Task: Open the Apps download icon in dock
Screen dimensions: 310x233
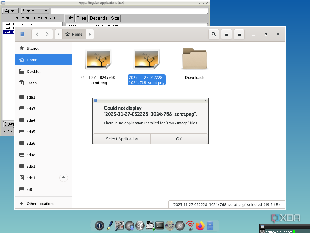Action: (130, 226)
